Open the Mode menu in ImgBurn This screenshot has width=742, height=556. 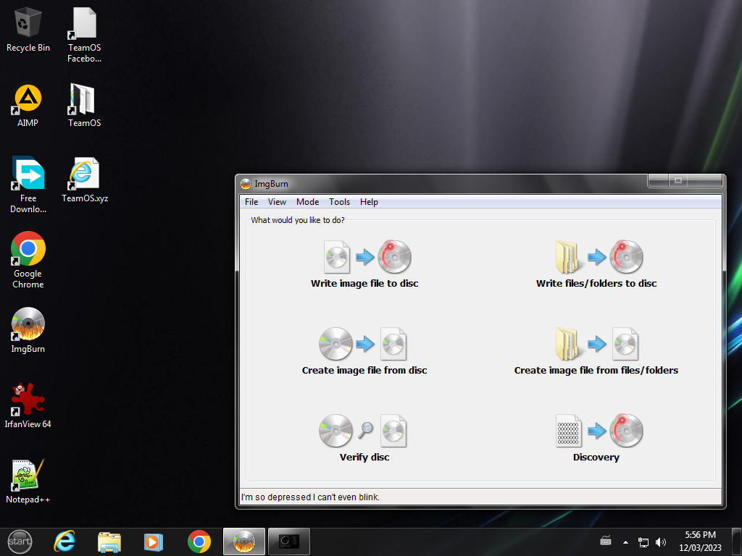point(307,202)
